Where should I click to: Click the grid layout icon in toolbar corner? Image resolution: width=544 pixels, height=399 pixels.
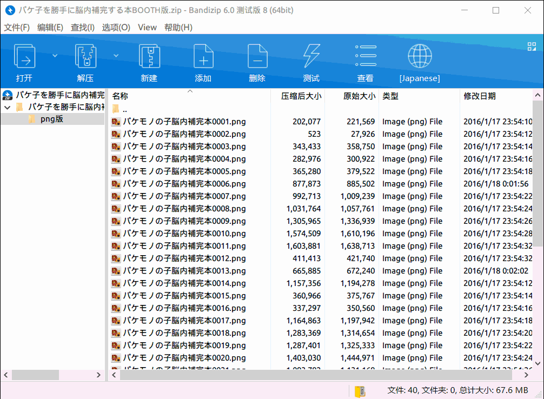click(x=532, y=46)
